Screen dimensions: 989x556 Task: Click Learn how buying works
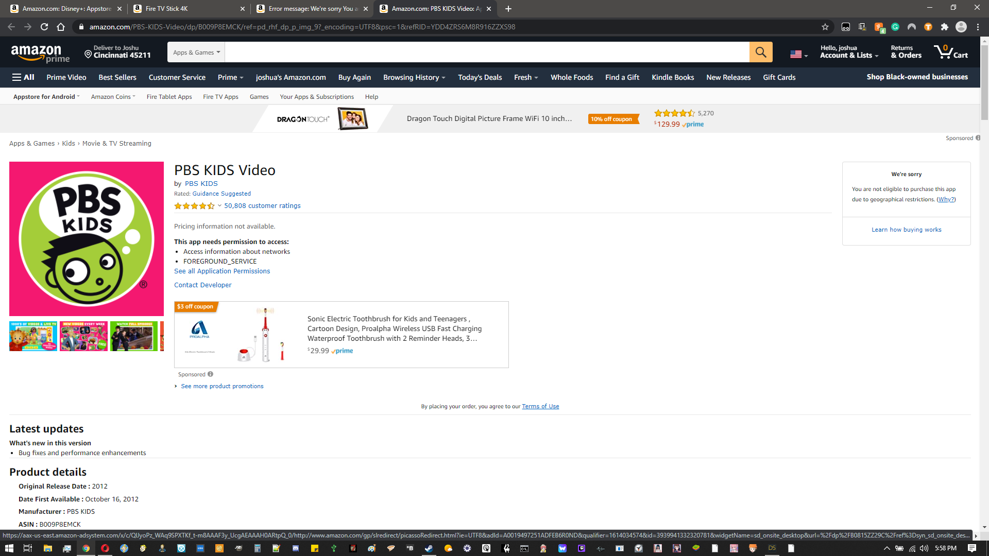click(906, 230)
